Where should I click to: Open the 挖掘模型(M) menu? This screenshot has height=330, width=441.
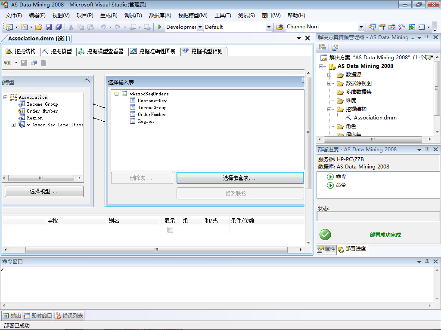point(193,15)
